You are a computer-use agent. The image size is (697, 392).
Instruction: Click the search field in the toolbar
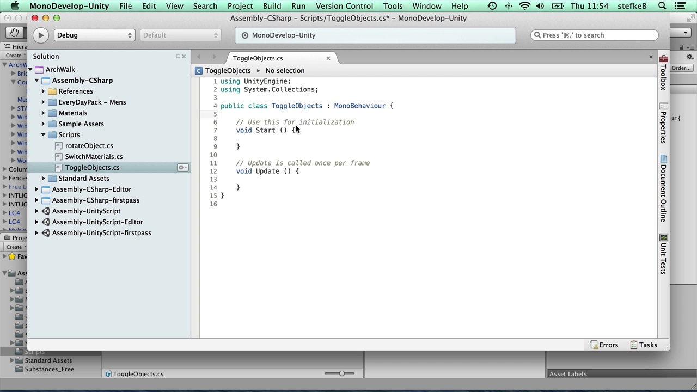[595, 35]
